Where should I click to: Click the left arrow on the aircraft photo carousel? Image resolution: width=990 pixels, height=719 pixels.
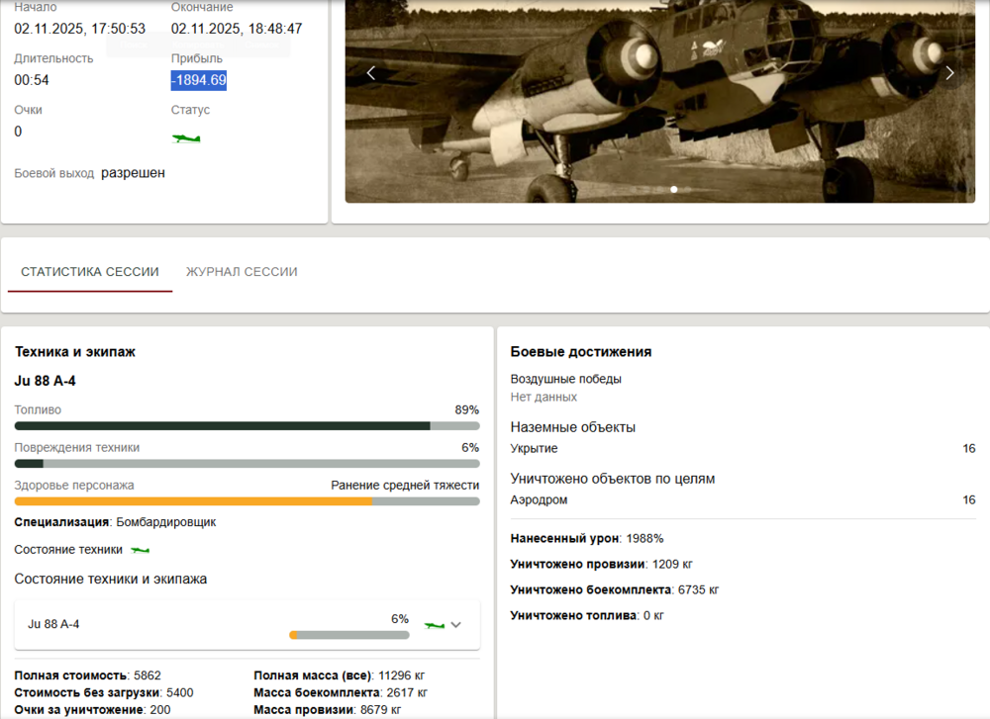[370, 72]
